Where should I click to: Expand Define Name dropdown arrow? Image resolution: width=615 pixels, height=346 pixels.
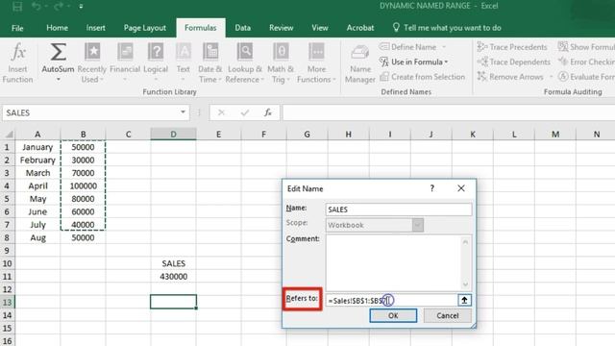pyautogui.click(x=444, y=47)
